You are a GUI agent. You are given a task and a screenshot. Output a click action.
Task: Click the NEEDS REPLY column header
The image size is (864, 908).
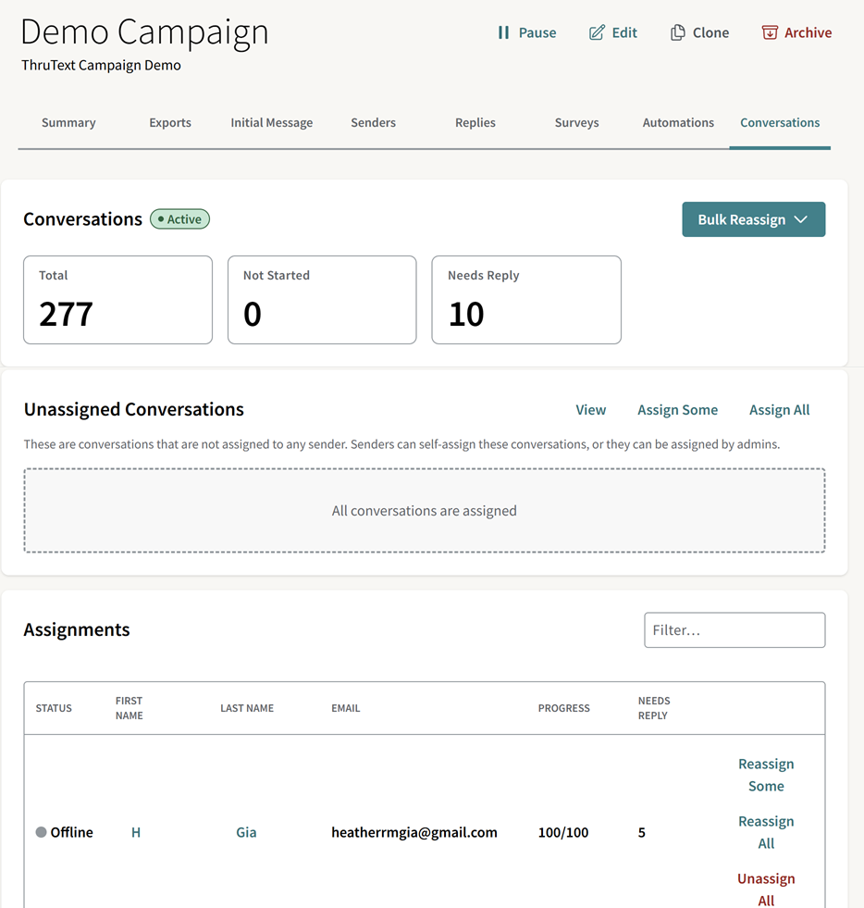[x=654, y=708]
